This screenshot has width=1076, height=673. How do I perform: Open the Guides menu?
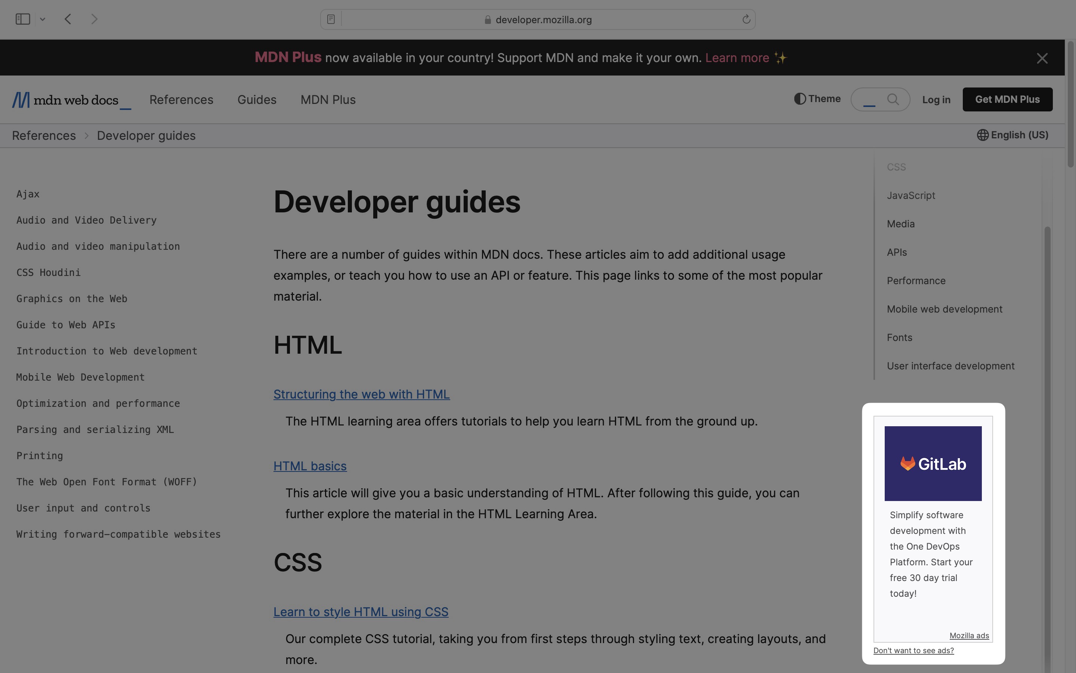(x=257, y=100)
